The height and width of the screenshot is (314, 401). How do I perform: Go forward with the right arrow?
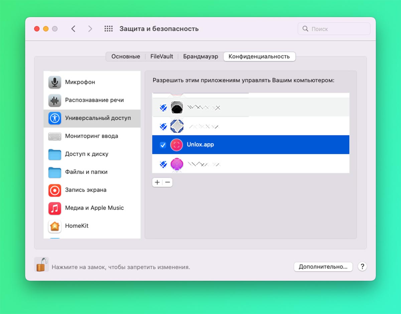coord(90,29)
